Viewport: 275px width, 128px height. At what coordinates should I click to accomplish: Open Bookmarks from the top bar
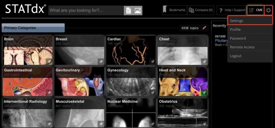[x=174, y=10]
